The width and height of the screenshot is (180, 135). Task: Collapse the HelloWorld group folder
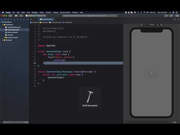[3, 25]
